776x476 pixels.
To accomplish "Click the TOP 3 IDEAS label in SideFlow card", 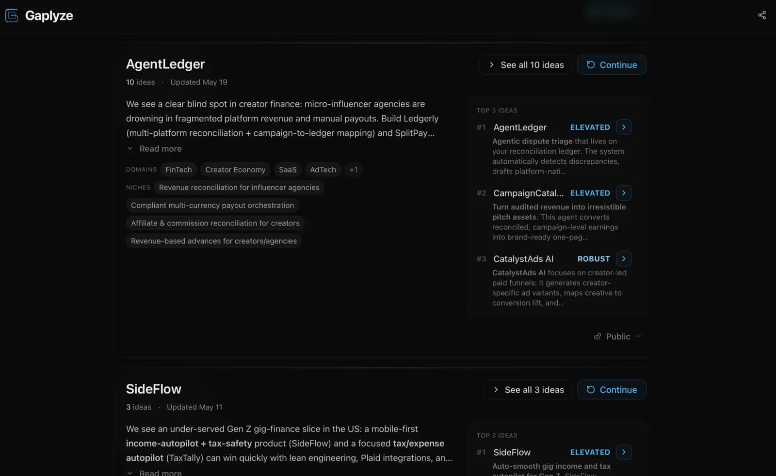I will tap(497, 436).
